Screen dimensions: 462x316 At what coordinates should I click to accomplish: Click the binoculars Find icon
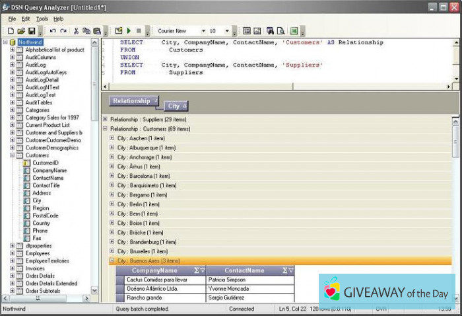pos(270,31)
